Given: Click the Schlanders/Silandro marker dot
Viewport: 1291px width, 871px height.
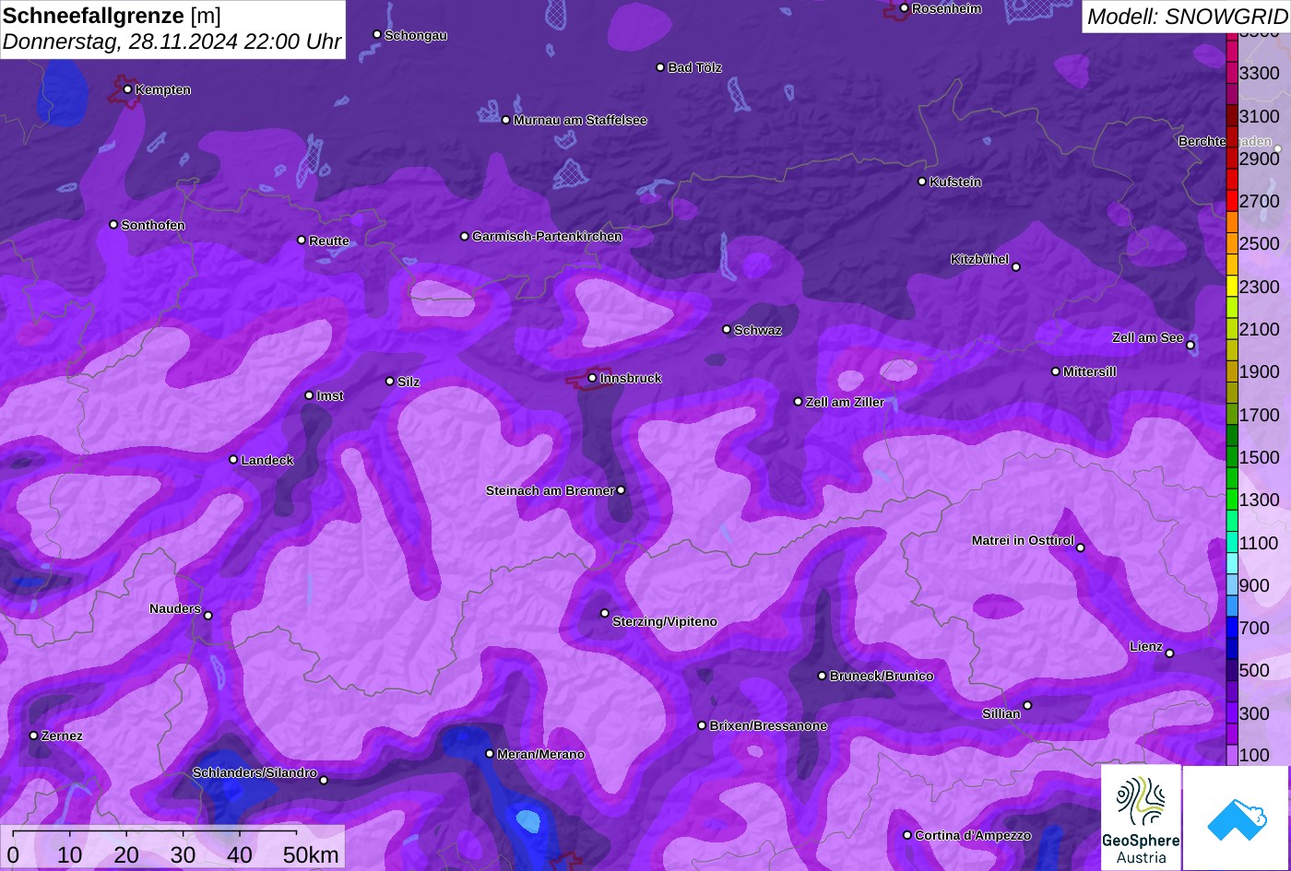Looking at the screenshot, I should click(324, 780).
